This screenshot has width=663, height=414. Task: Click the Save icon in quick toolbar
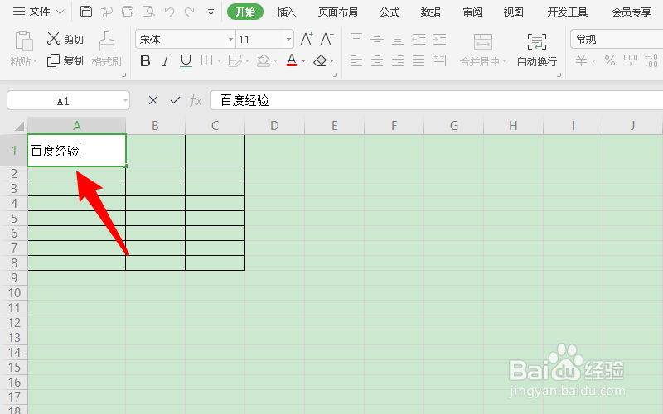click(86, 12)
